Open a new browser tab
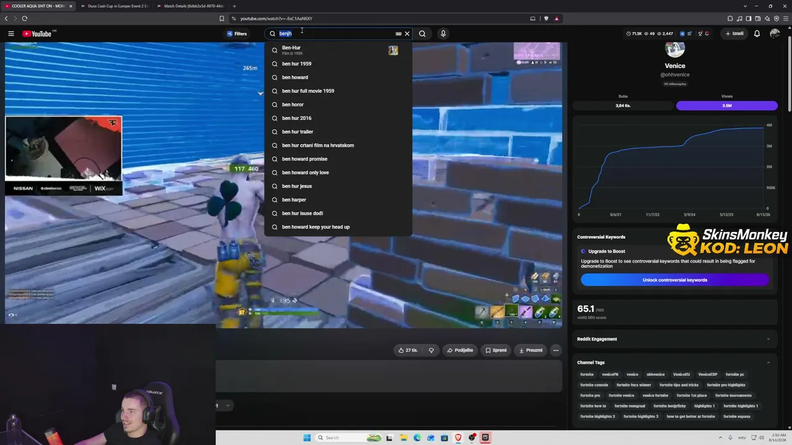This screenshot has height=445, width=792. pos(234,6)
